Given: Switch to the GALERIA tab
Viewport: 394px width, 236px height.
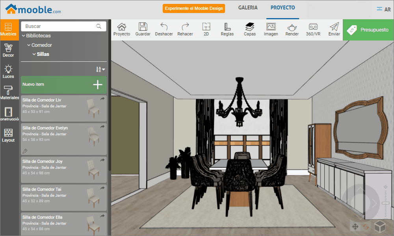Looking at the screenshot, I should (248, 8).
